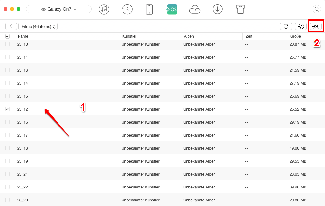Screen dimensions: 325x206
Task: Go back with the left arrow button
Action: pos(11,26)
